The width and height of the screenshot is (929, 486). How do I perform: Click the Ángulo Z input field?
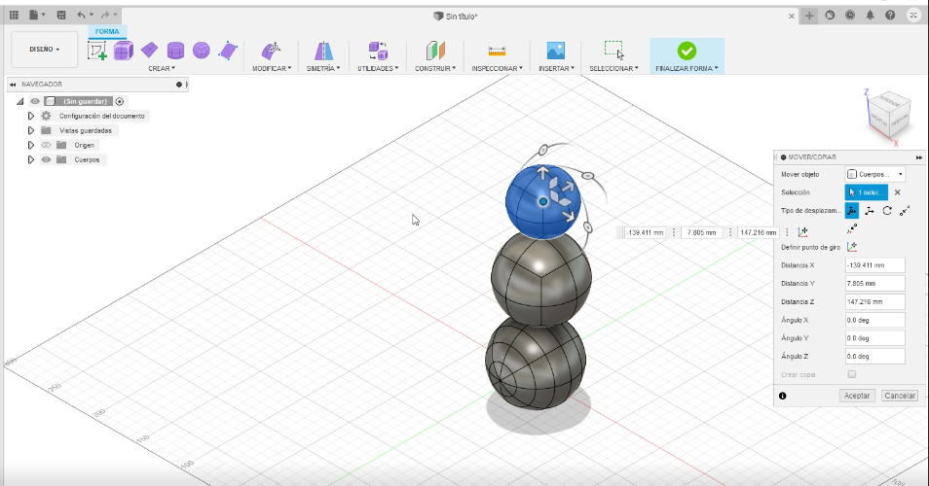[x=875, y=357]
